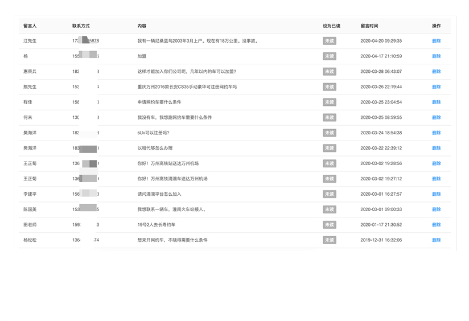469x321 pixels.
Task: Delete 惠荣兵's message row
Action: coord(436,72)
